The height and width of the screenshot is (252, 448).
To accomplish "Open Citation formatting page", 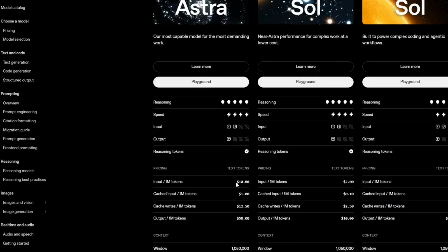I will (x=19, y=121).
